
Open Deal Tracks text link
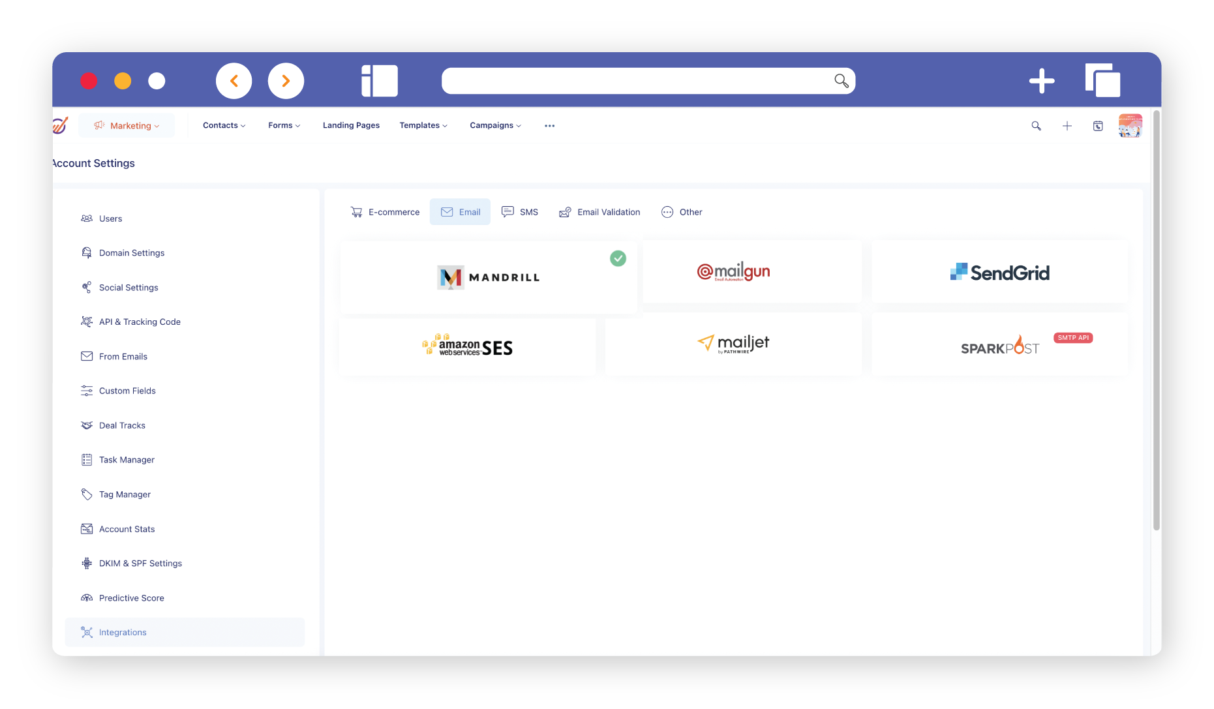(x=122, y=425)
